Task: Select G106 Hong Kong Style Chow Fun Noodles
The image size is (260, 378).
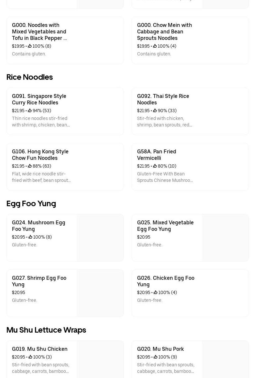Action: pos(40,155)
